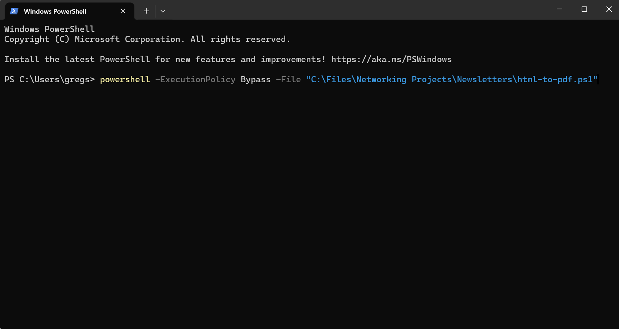
Task: Select the Windows PowerShell tab
Action: (x=69, y=11)
